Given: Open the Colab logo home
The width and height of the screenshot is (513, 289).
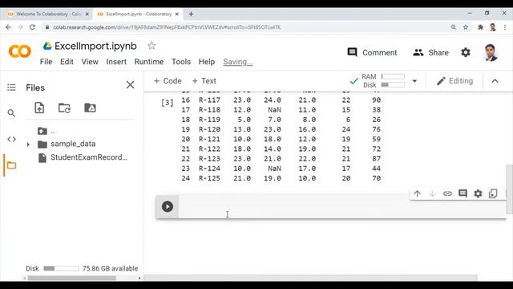Looking at the screenshot, I should [x=19, y=51].
